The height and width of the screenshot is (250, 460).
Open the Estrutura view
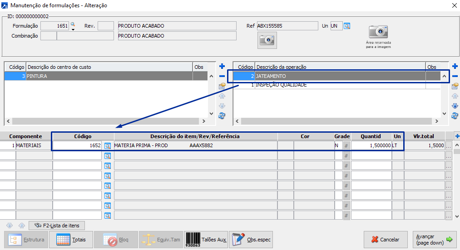[x=26, y=240]
